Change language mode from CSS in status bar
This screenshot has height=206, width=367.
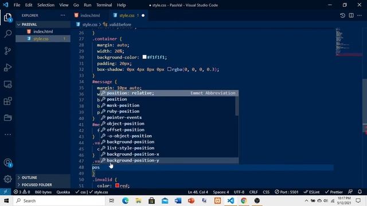pyautogui.click(x=266, y=192)
